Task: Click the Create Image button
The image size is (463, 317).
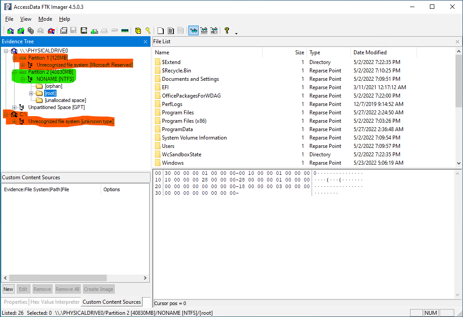Action: (98, 289)
